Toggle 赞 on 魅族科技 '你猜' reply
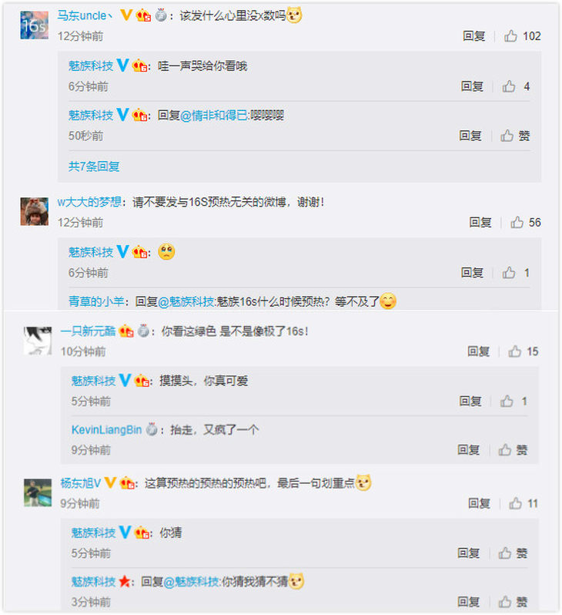Image resolution: width=562 pixels, height=615 pixels. point(513,553)
